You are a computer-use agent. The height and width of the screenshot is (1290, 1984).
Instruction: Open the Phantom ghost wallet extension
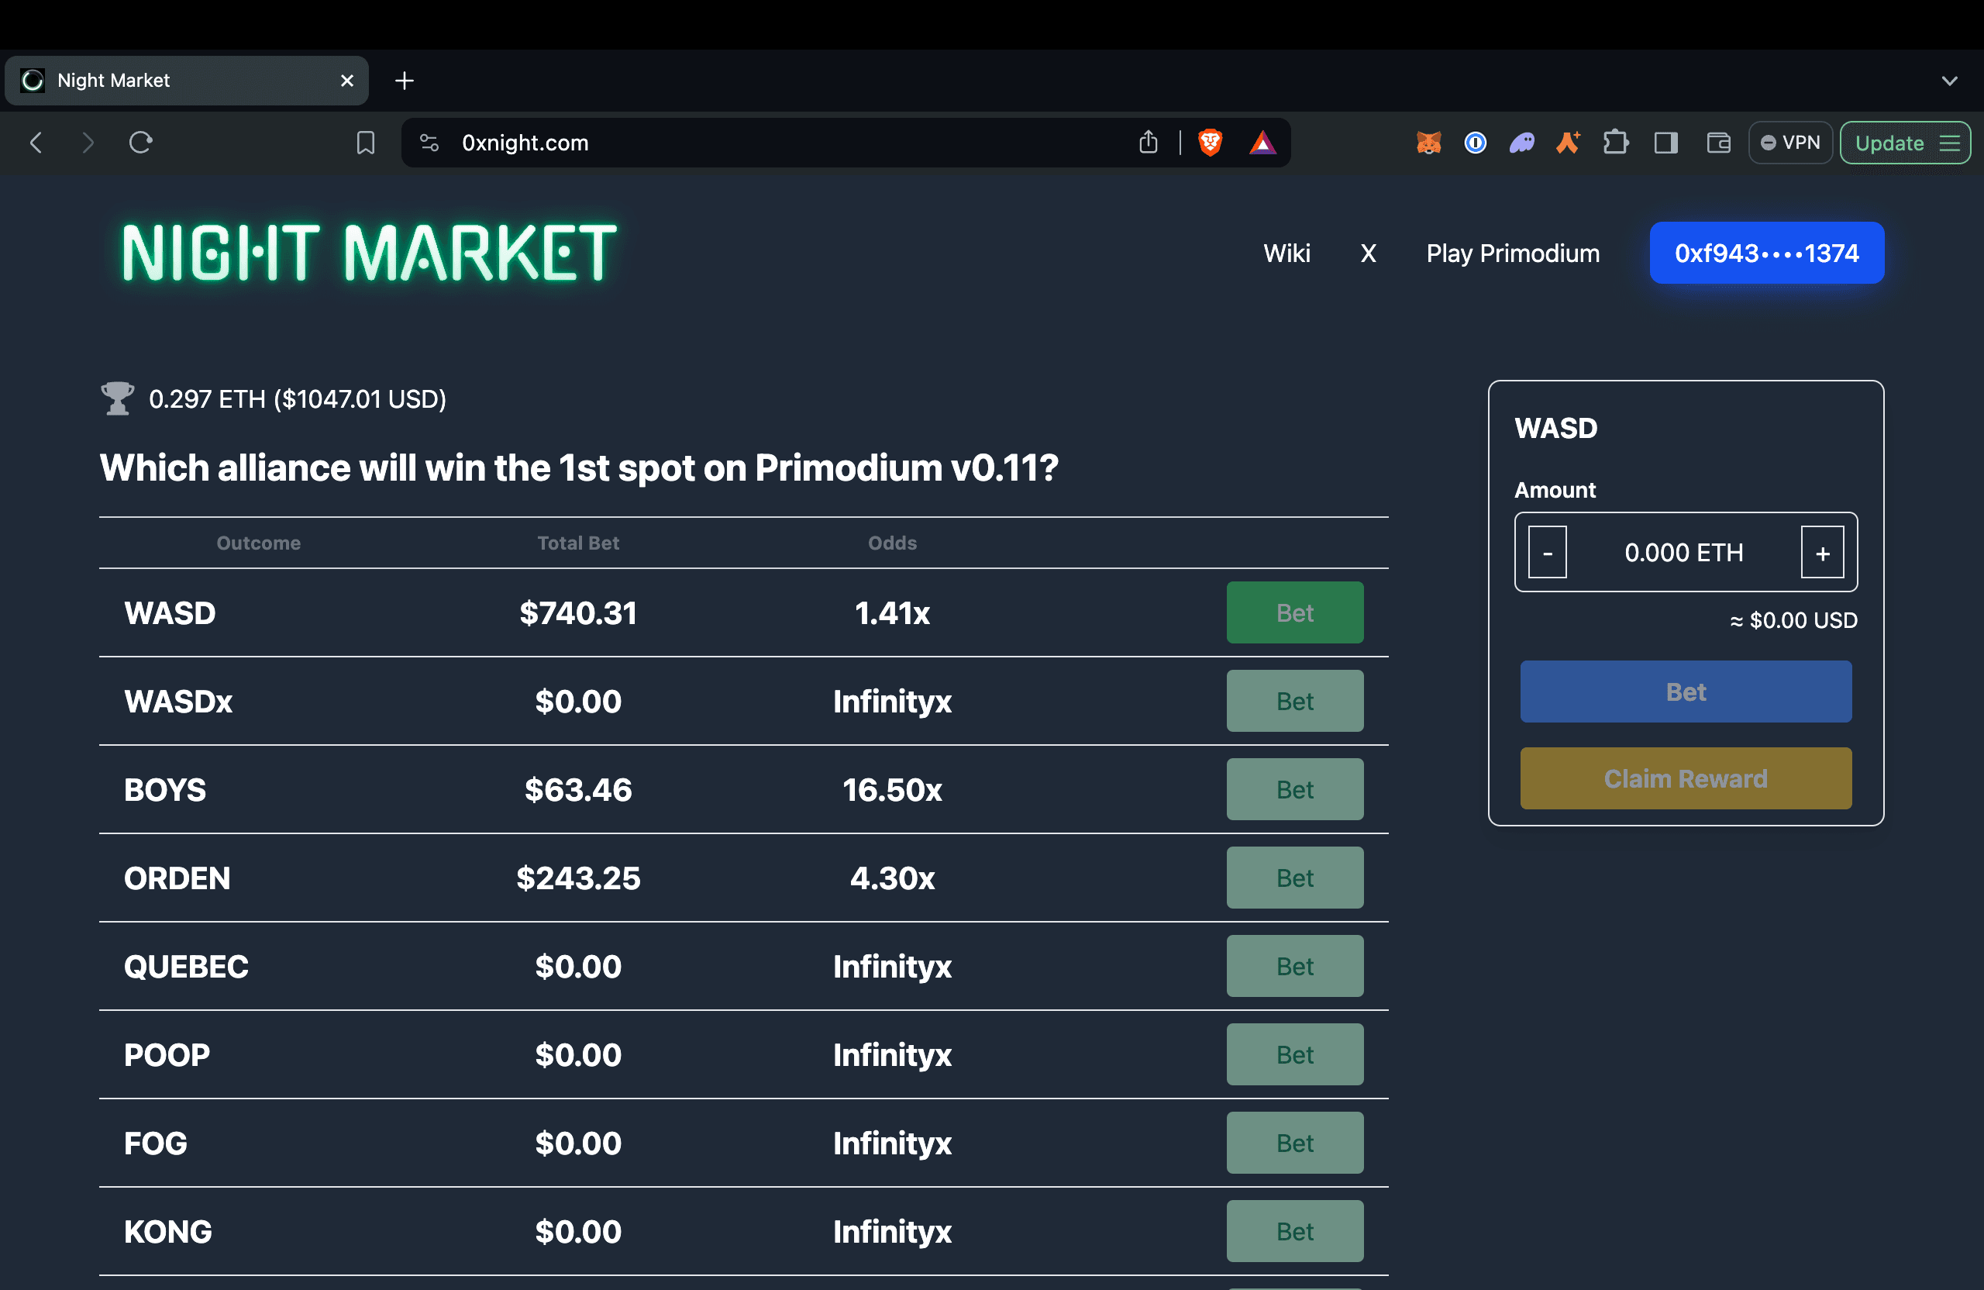coord(1522,143)
